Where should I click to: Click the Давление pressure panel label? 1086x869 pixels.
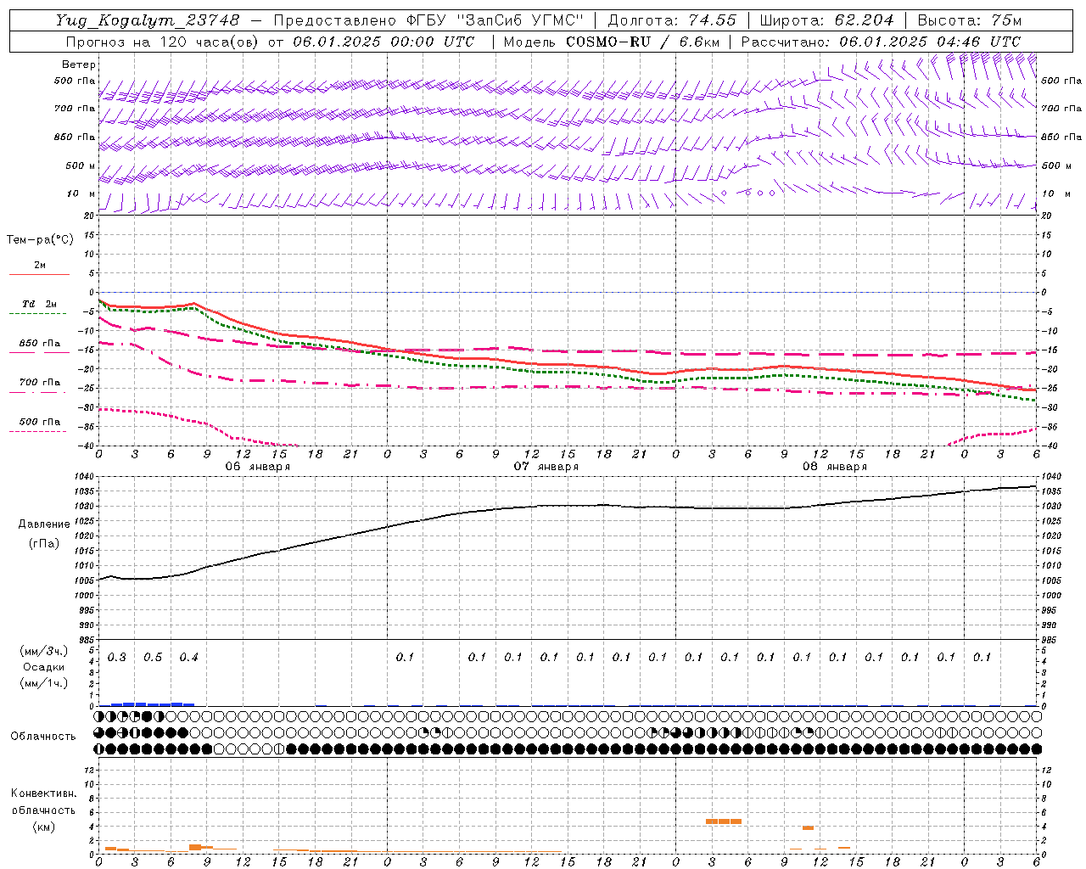click(x=44, y=524)
